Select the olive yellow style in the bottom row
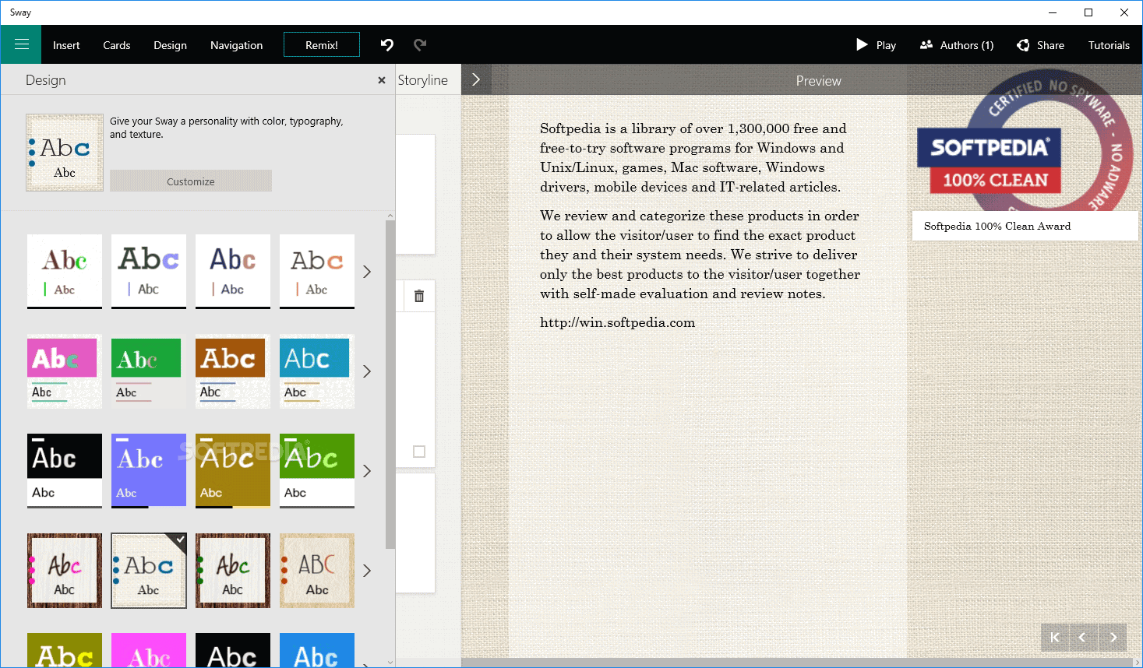Screen dimensions: 1143x668 click(65, 650)
